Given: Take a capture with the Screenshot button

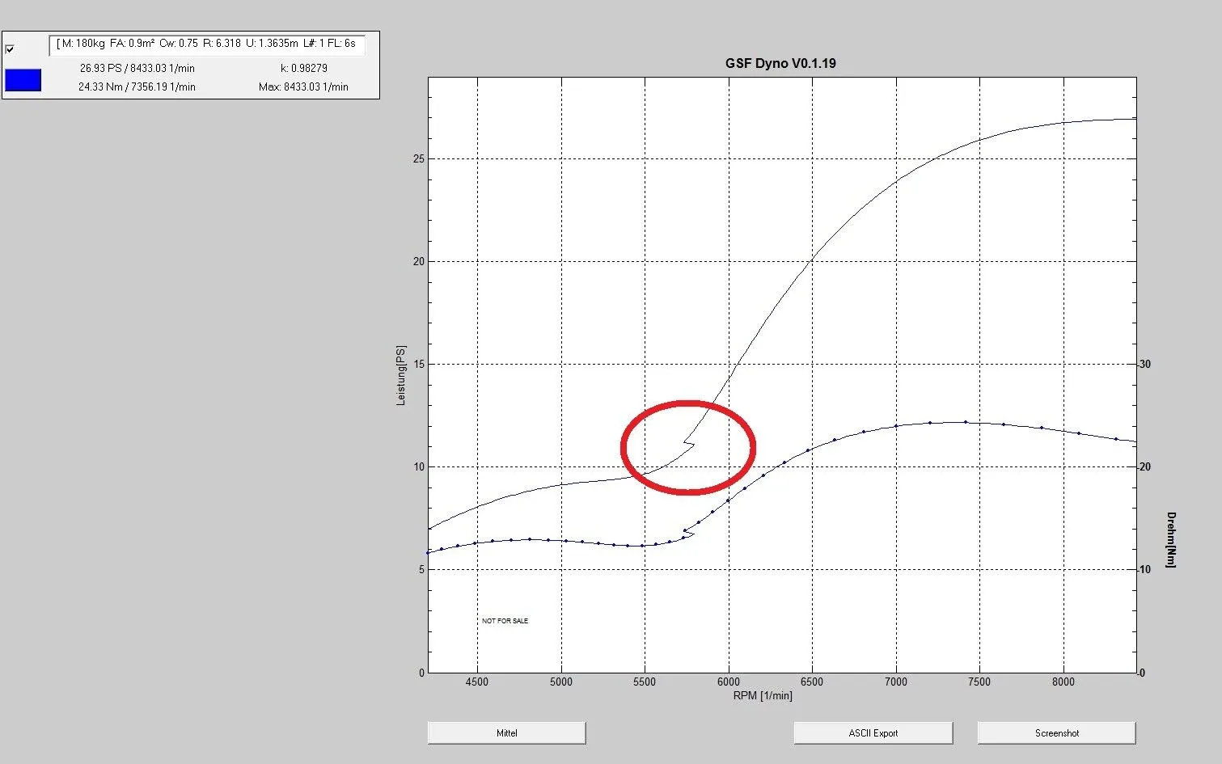Looking at the screenshot, I should pyautogui.click(x=1056, y=733).
